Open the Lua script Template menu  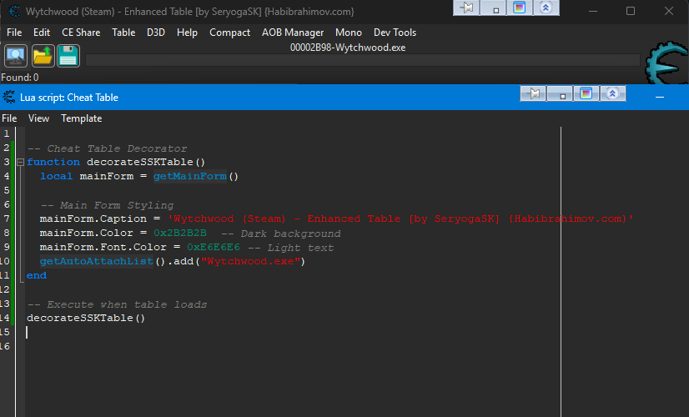point(81,118)
